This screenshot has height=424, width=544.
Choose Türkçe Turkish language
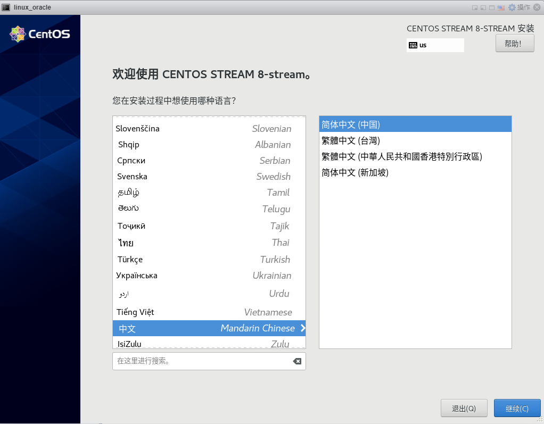209,260
